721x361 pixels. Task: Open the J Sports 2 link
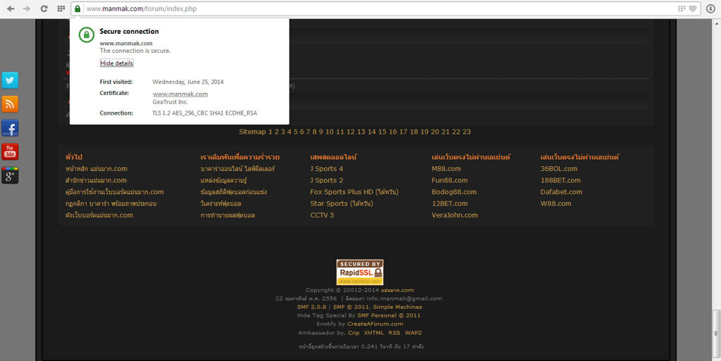tap(327, 180)
